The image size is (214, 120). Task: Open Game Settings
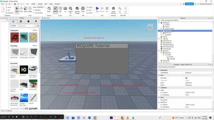click(x=113, y=10)
